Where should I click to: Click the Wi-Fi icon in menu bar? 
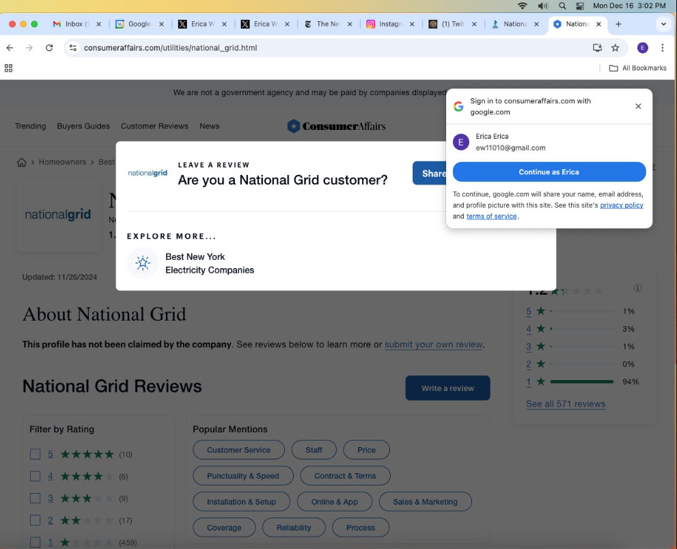coord(523,5)
